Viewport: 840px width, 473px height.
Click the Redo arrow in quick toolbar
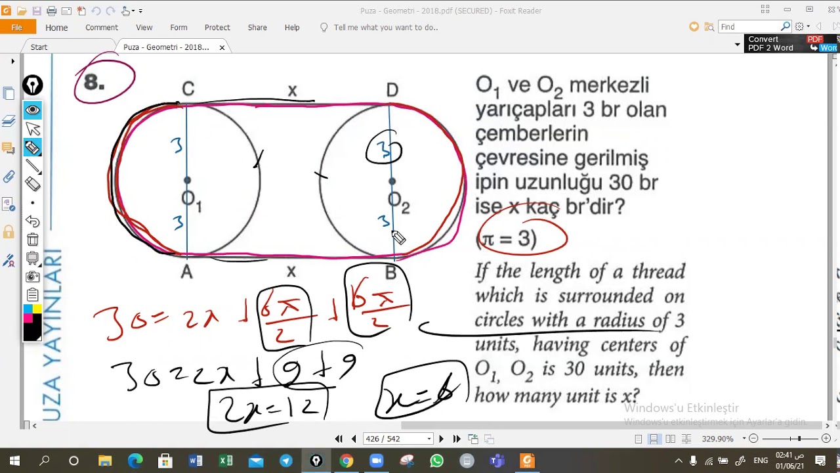click(x=111, y=11)
